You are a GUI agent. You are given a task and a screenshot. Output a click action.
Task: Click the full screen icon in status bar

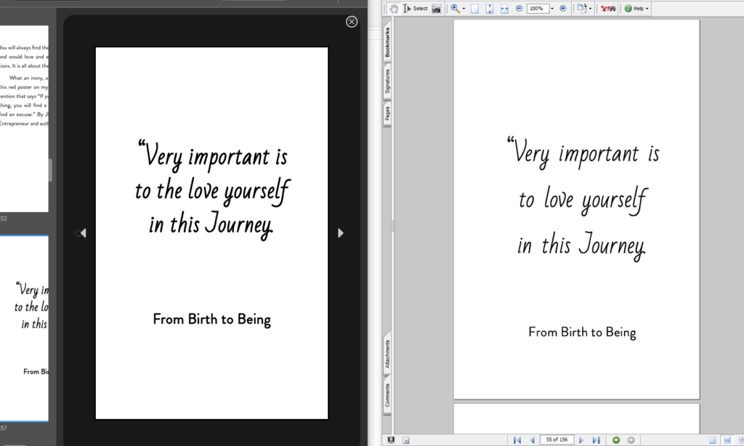(391, 440)
